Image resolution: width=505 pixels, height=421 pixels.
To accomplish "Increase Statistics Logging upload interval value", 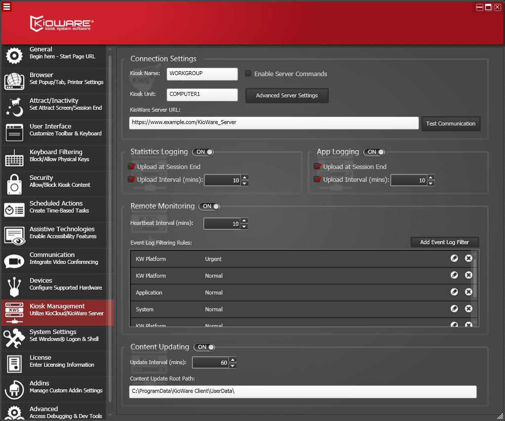I will pyautogui.click(x=244, y=177).
